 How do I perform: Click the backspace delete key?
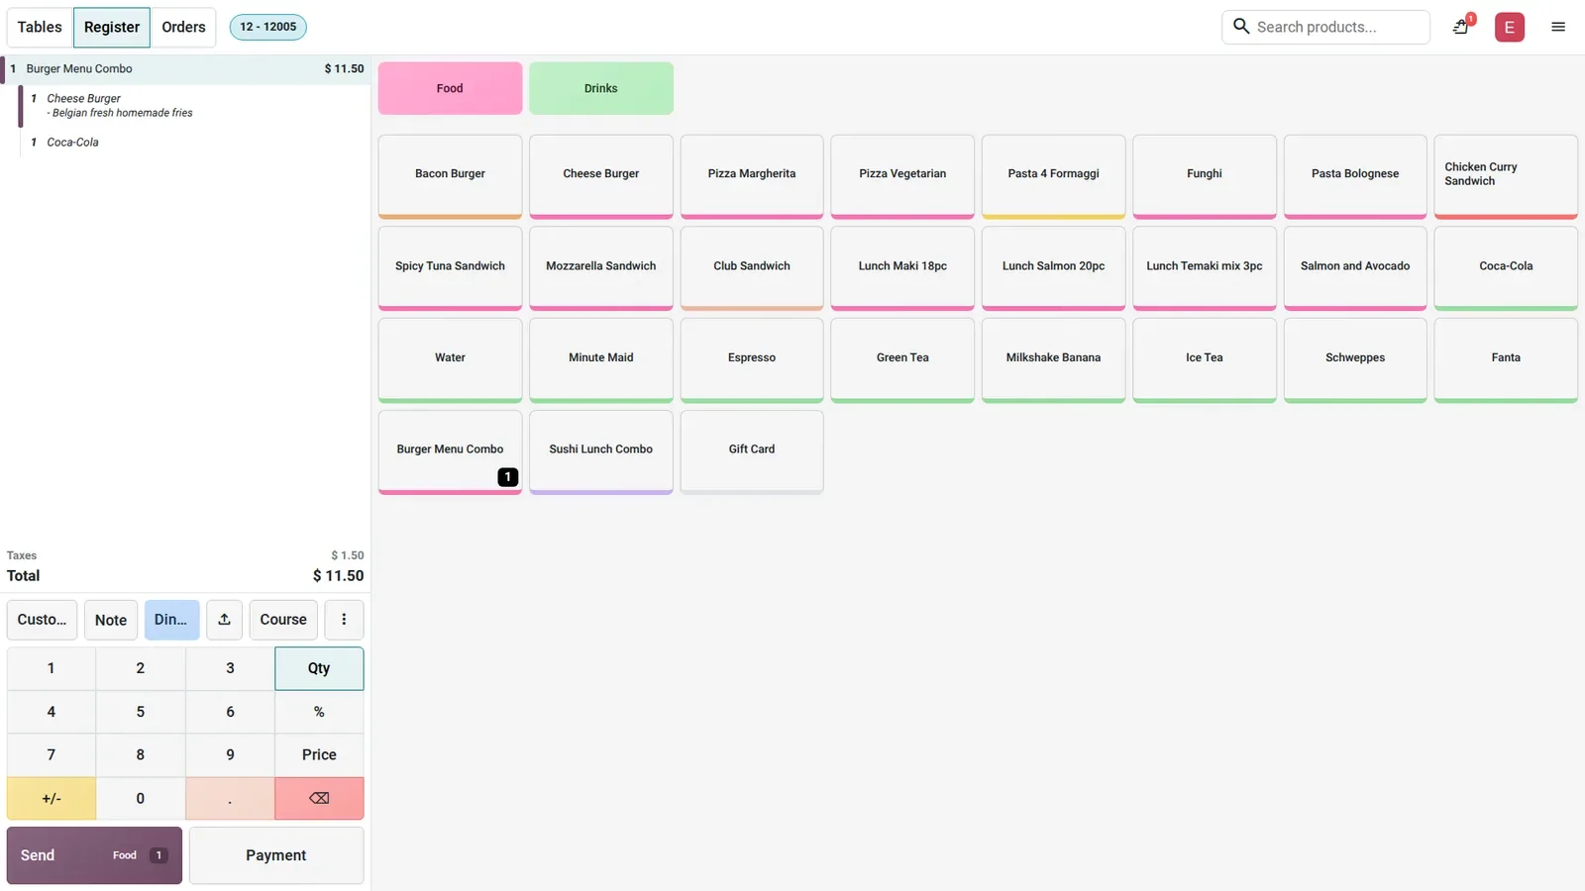click(319, 798)
